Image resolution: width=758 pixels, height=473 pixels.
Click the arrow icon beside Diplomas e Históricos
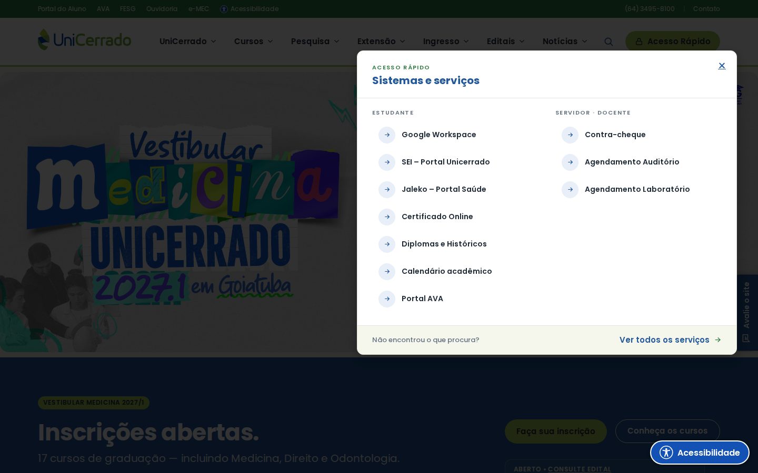tap(387, 244)
